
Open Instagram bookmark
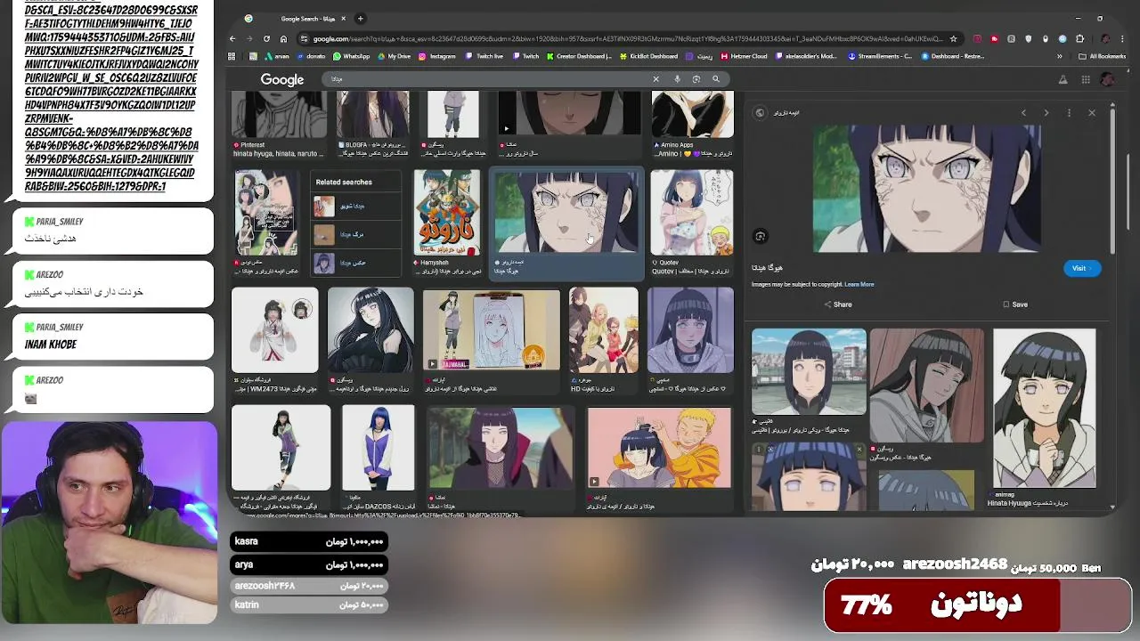437,56
